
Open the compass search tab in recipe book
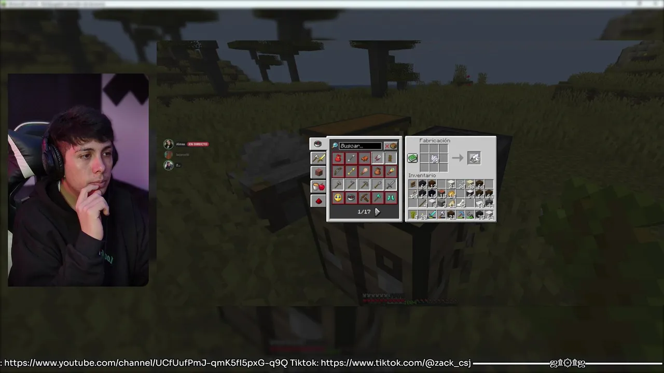click(317, 144)
